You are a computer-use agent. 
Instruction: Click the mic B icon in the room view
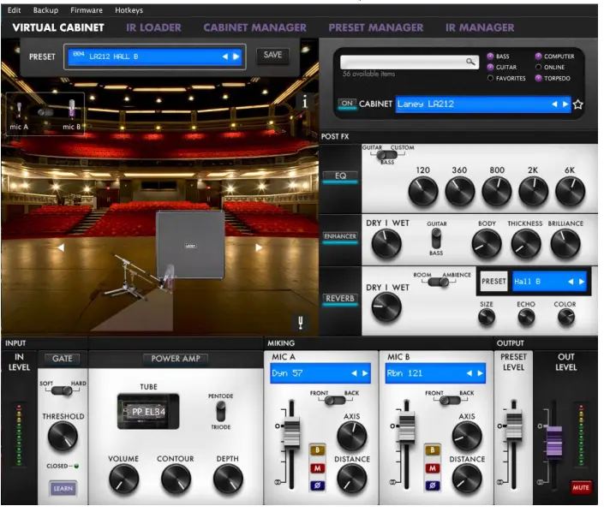pos(72,109)
